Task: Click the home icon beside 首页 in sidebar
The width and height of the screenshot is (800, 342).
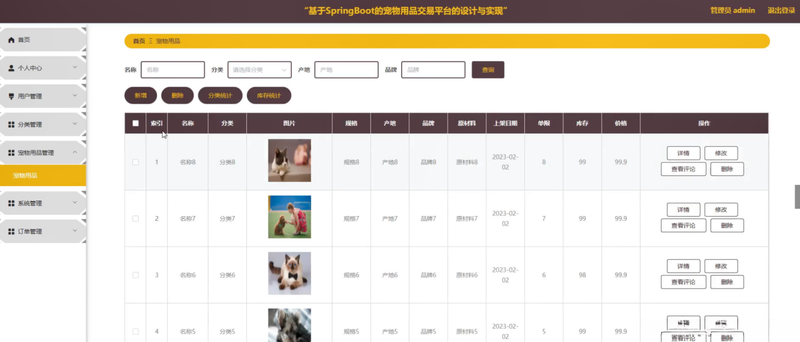Action: click(x=11, y=40)
